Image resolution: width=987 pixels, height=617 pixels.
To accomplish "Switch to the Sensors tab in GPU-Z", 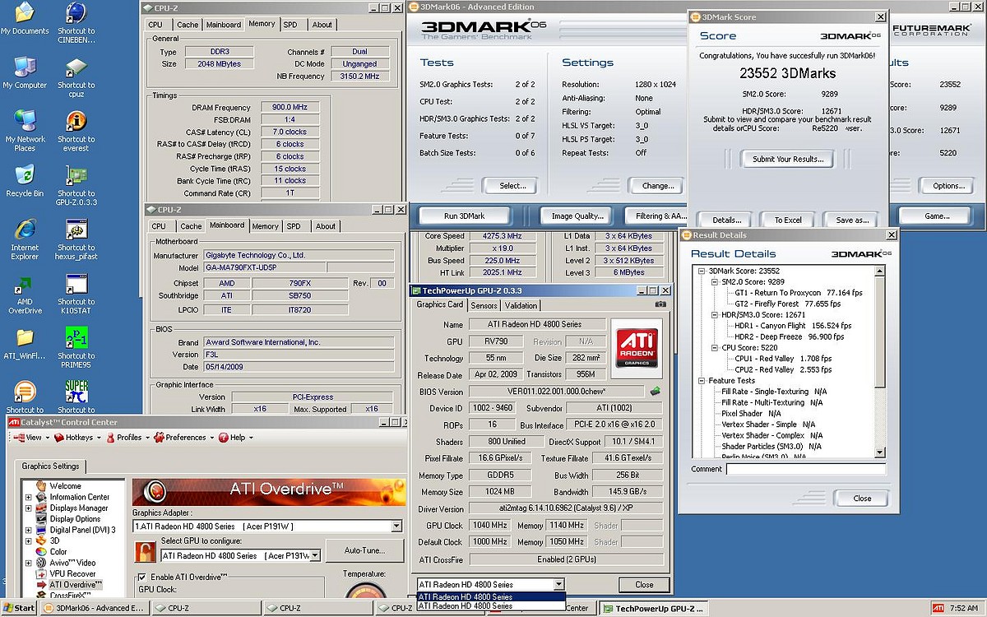I will click(x=484, y=305).
